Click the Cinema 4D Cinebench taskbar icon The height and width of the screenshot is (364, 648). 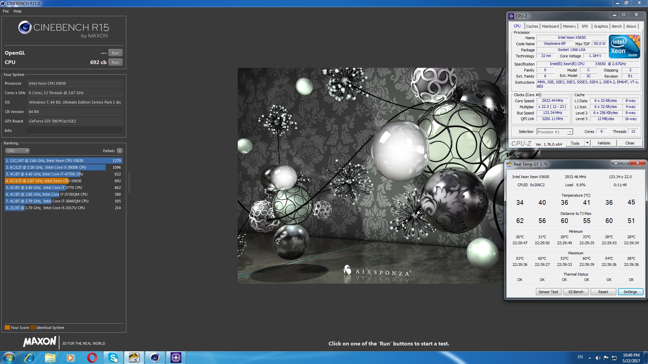(x=155, y=357)
